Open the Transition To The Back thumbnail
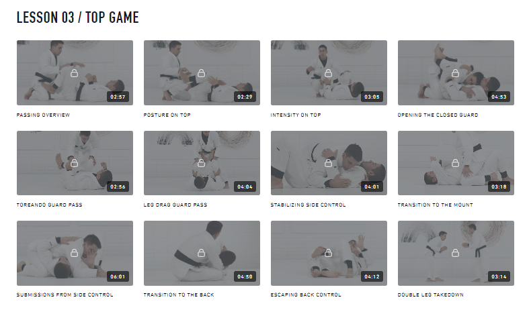 pyautogui.click(x=202, y=254)
